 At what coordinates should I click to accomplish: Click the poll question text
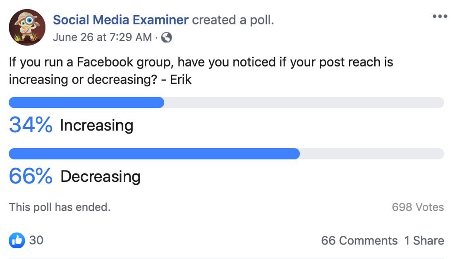201,71
